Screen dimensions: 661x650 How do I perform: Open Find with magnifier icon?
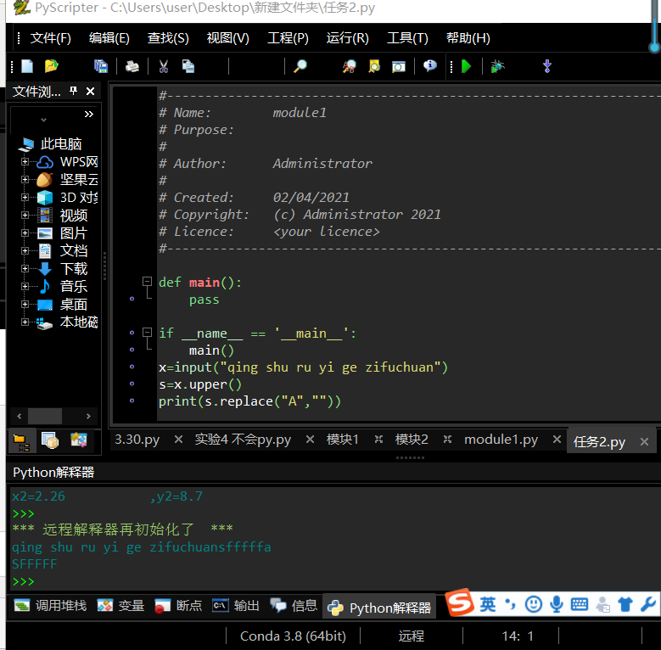coord(300,66)
